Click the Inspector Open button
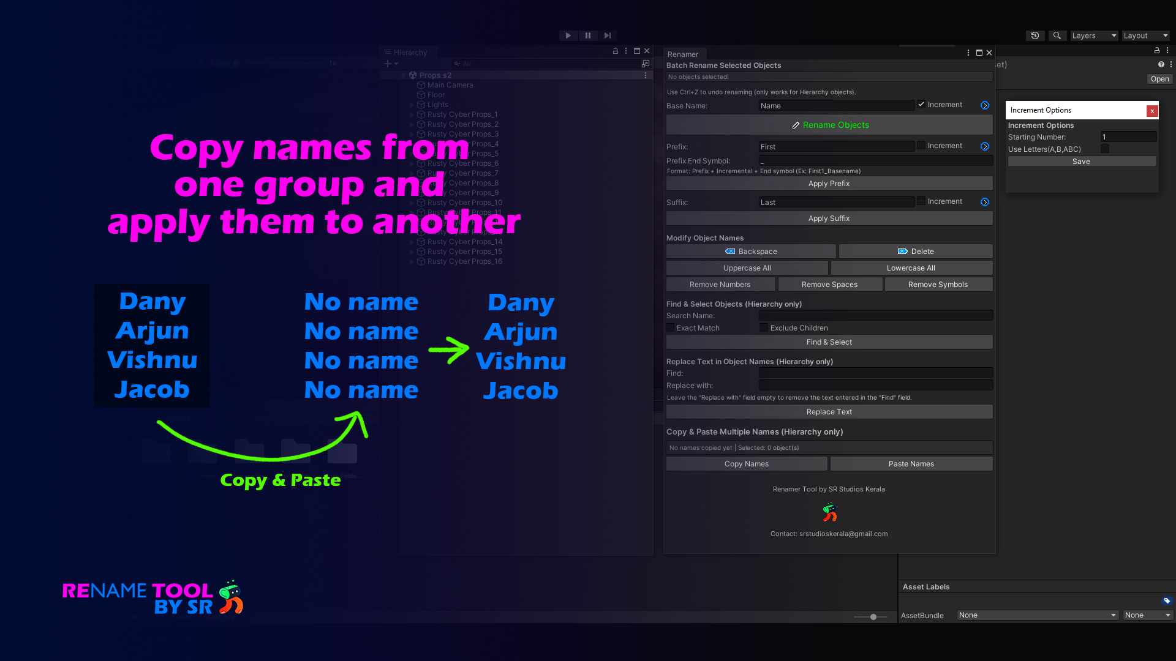Viewport: 1176px width, 661px height. (1159, 79)
